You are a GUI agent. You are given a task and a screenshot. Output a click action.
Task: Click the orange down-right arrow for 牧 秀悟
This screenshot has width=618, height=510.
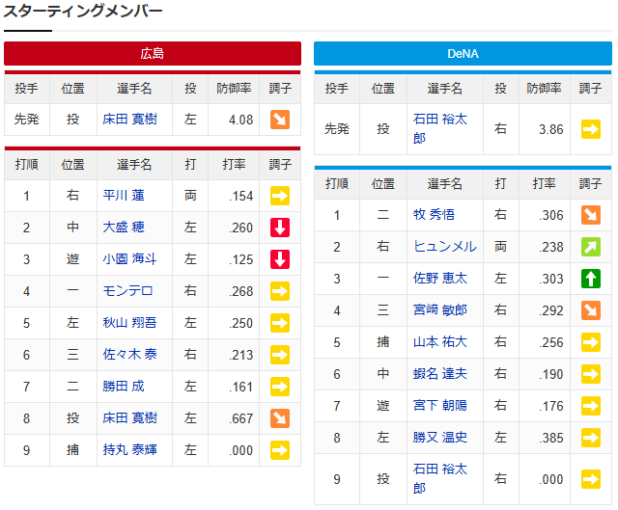(591, 215)
